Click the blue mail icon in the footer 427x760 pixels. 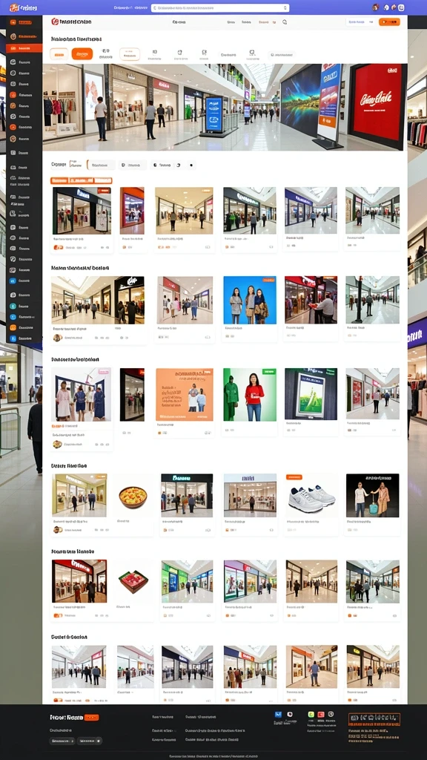279,714
